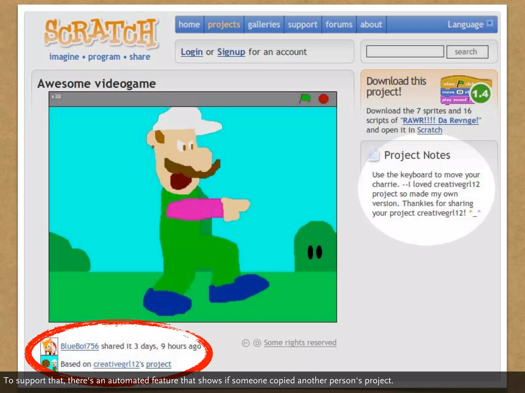
Task: Click the Login link
Action: coord(192,52)
